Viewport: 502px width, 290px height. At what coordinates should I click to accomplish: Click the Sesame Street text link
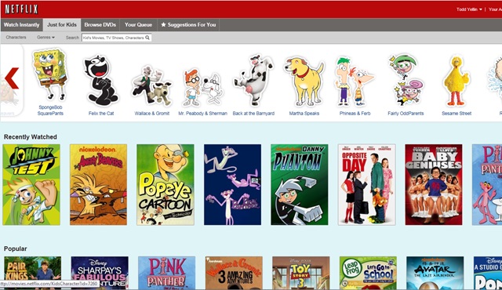(x=457, y=113)
